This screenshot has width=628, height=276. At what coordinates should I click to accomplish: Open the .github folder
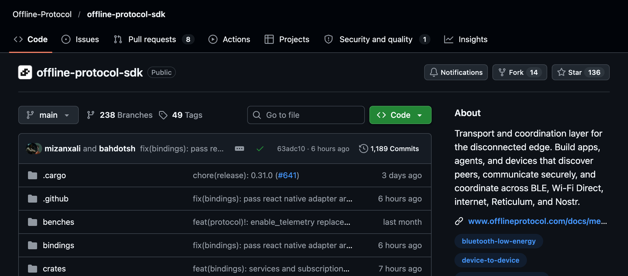[55, 199]
